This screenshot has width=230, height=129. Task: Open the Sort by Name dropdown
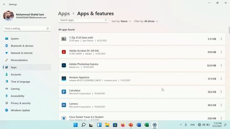tap(121, 21)
